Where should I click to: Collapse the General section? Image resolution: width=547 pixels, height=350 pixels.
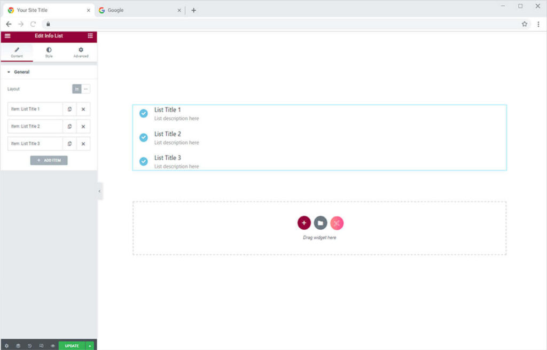click(9, 72)
